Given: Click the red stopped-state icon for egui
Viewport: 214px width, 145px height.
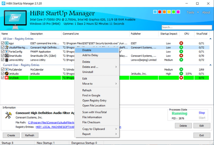Looking at the screenshot, I should tap(181, 43).
